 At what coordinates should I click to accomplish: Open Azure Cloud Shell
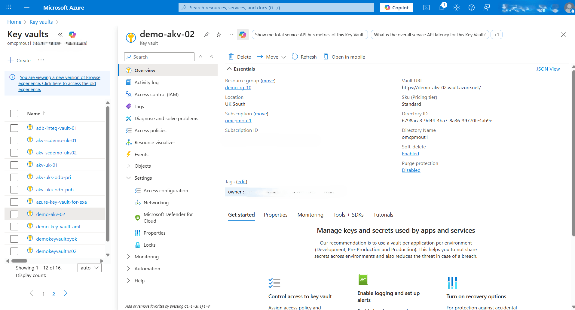(426, 8)
